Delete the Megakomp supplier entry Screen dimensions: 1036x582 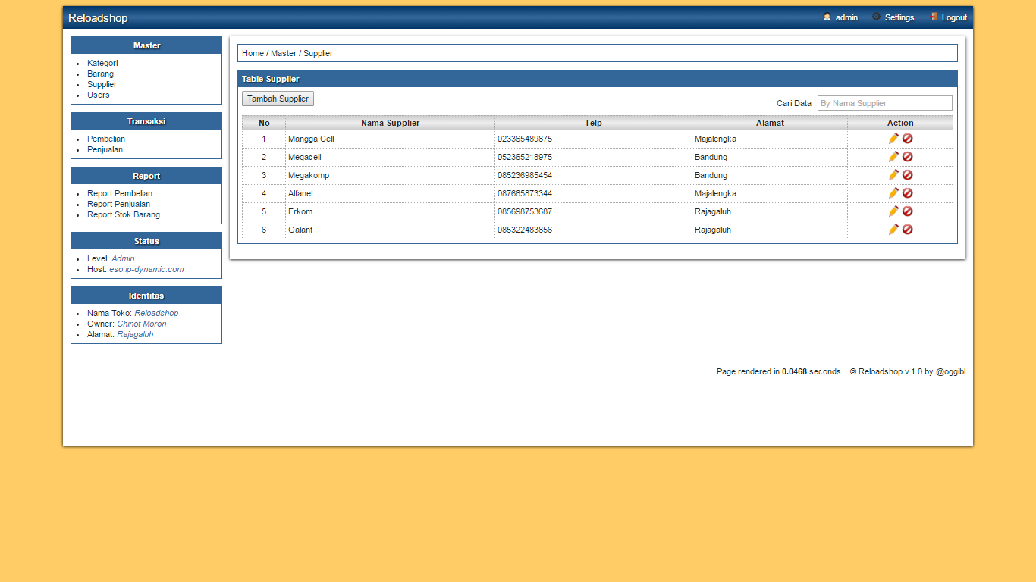[907, 175]
